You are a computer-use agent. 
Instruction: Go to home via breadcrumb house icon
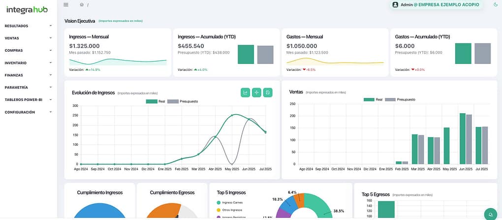pos(82,5)
